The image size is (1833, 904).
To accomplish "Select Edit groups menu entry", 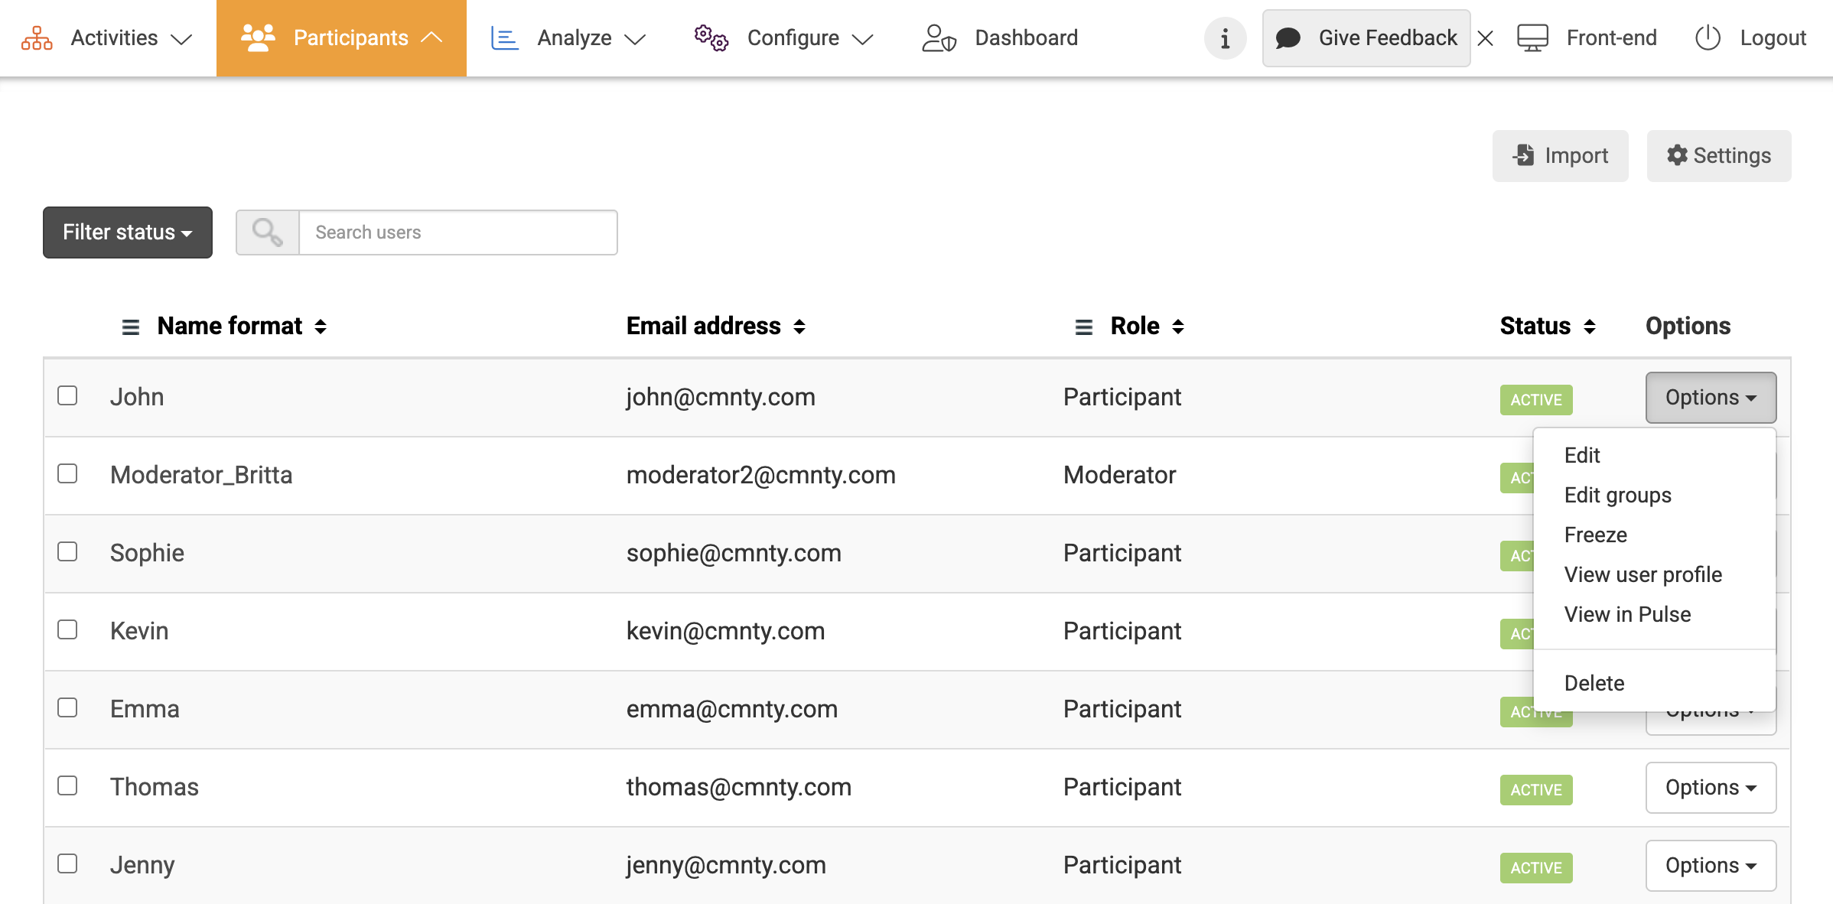I will click(x=1617, y=495).
